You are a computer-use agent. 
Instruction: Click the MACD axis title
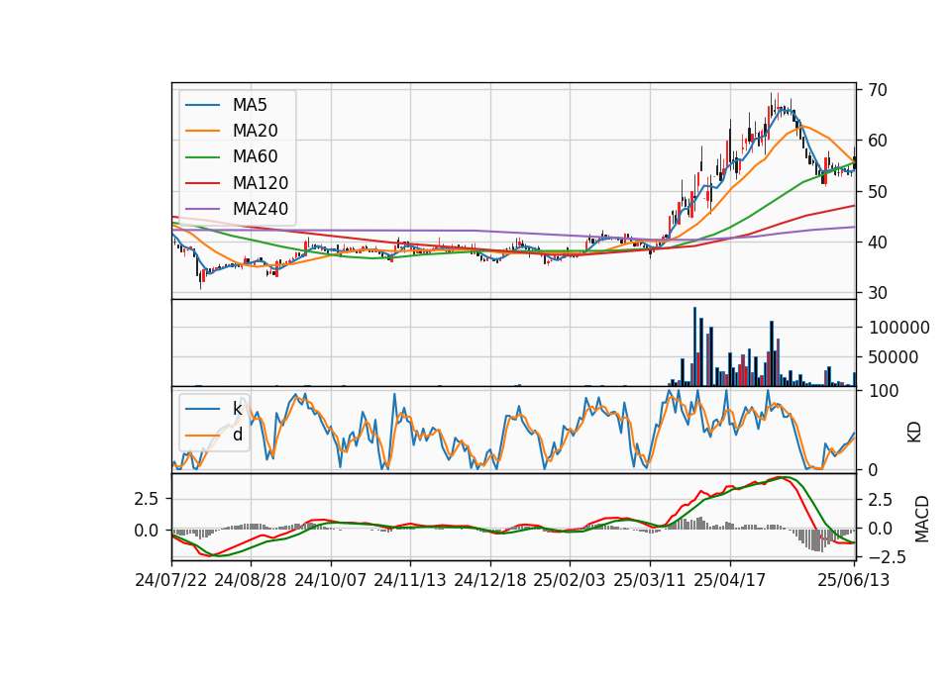coord(922,519)
